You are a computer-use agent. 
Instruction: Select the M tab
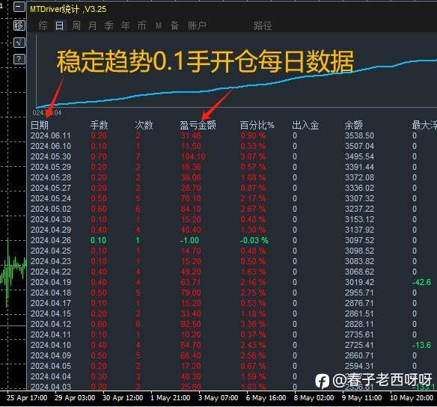tap(159, 25)
